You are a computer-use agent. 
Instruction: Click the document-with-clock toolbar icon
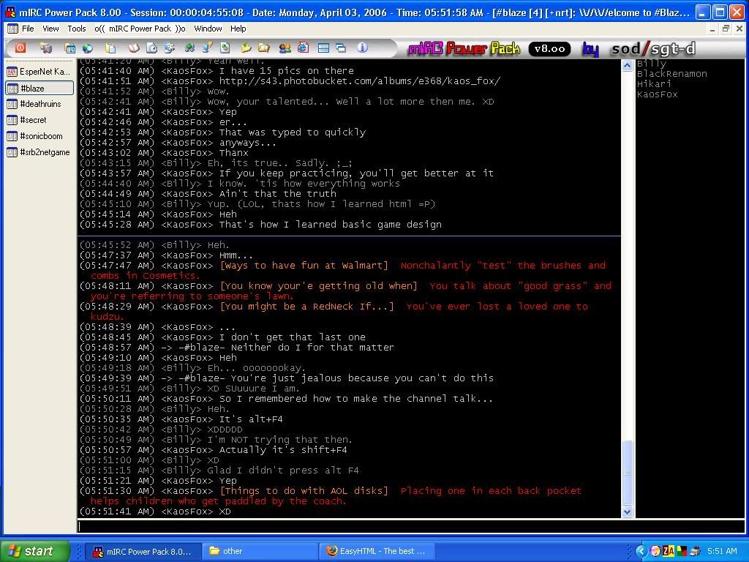(x=152, y=48)
